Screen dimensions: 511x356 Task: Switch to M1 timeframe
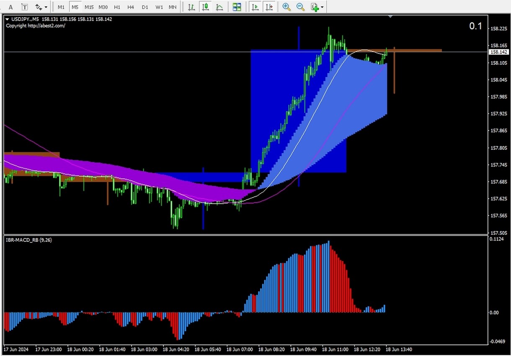point(61,7)
